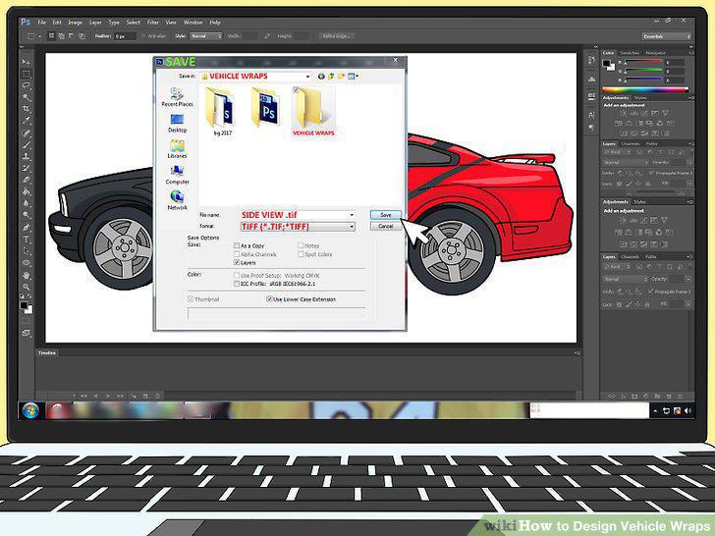Open Libraries location in Save dialog
715x536 pixels.
(177, 149)
